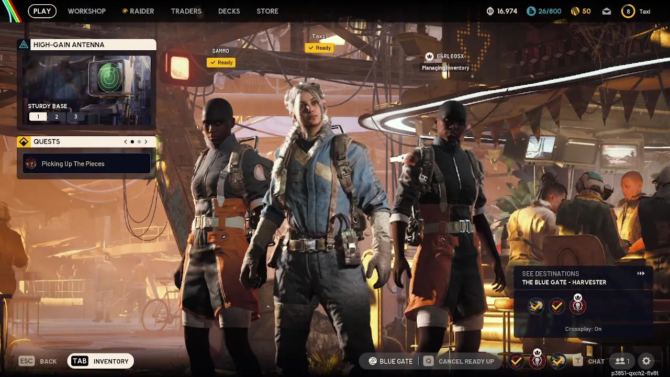The height and width of the screenshot is (377, 670).
Task: Go to the TRADERS tab
Action: (186, 11)
